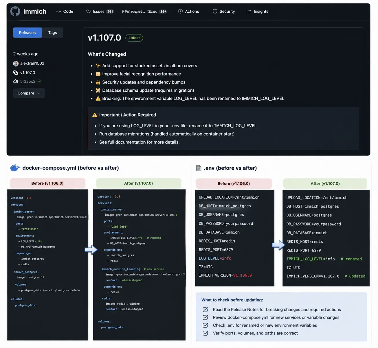Open the v1.107.0 tag link in sidebar
This screenshot has height=348, width=378.
tap(27, 73)
